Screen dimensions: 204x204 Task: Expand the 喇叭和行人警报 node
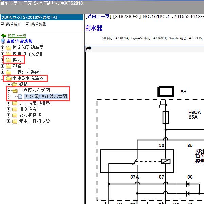click(x=2, y=54)
